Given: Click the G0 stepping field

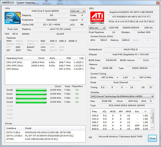Looking at the screenshot, I should click(52, 15).
